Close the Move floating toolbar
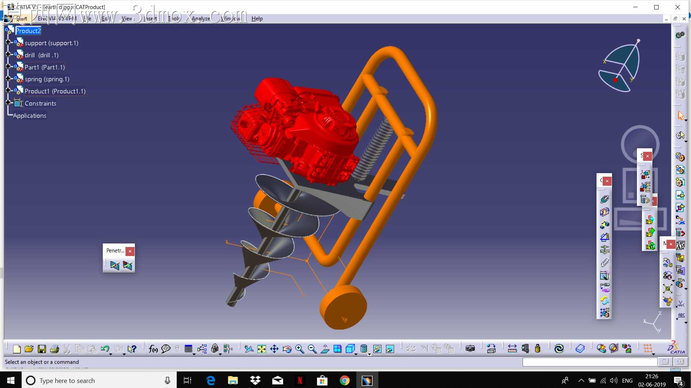 pyautogui.click(x=670, y=244)
